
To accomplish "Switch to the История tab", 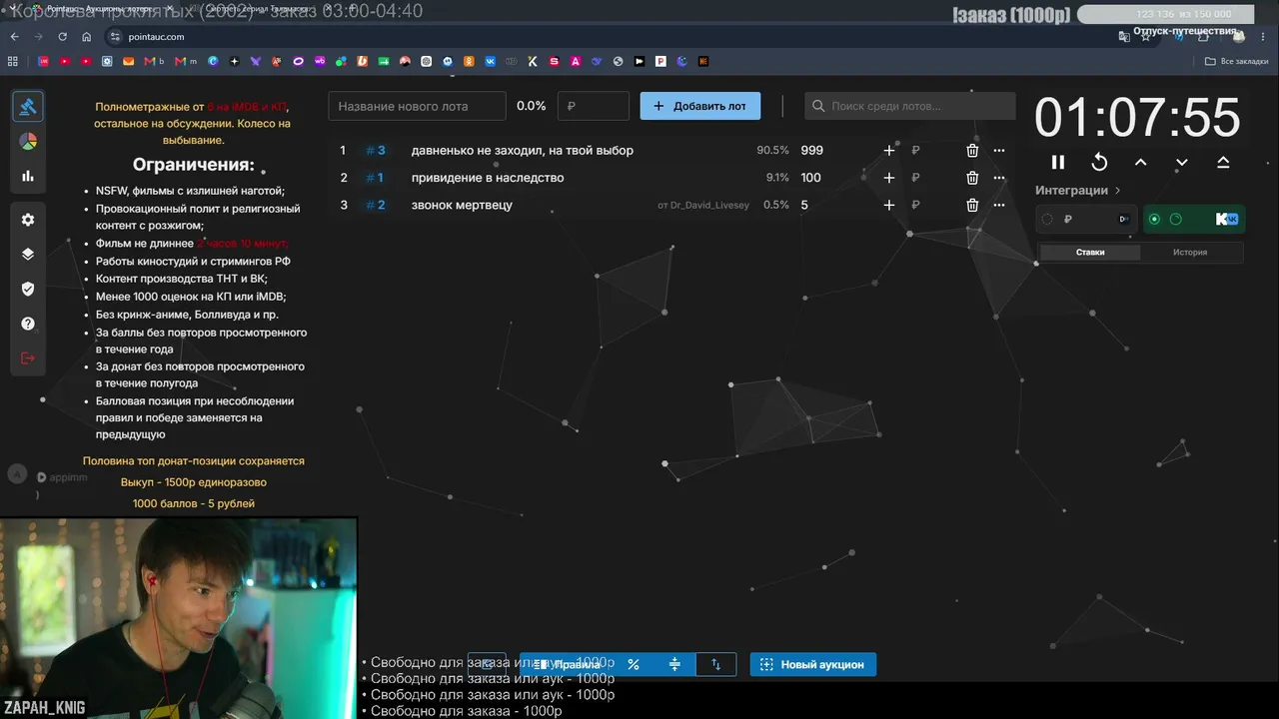I will 1190,253.
